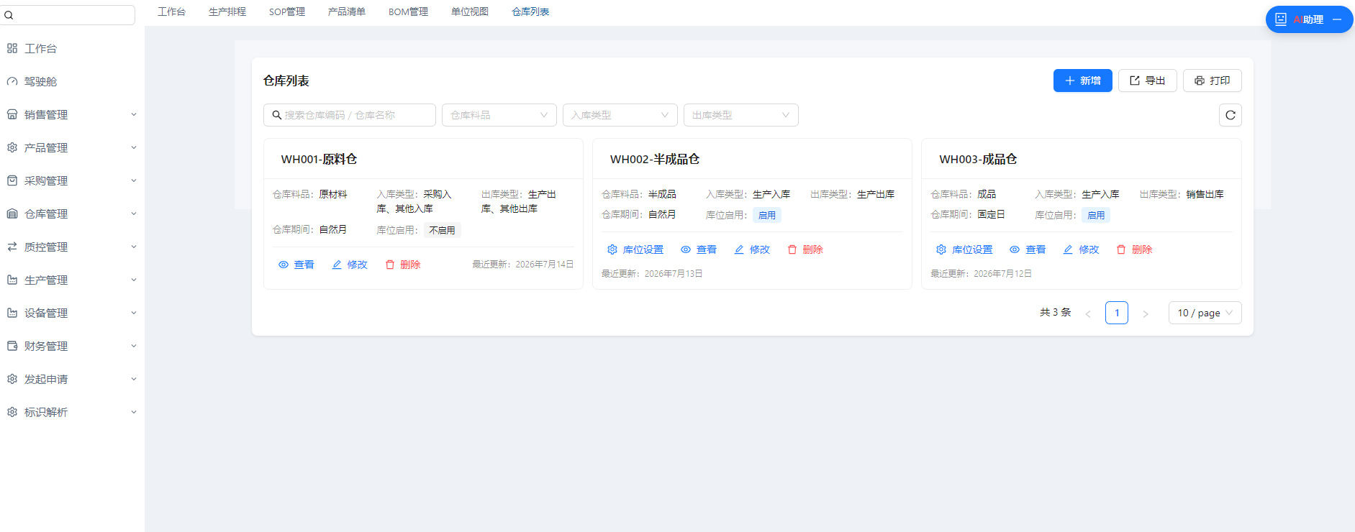Expand 发起申请 in the sidebar

72,379
